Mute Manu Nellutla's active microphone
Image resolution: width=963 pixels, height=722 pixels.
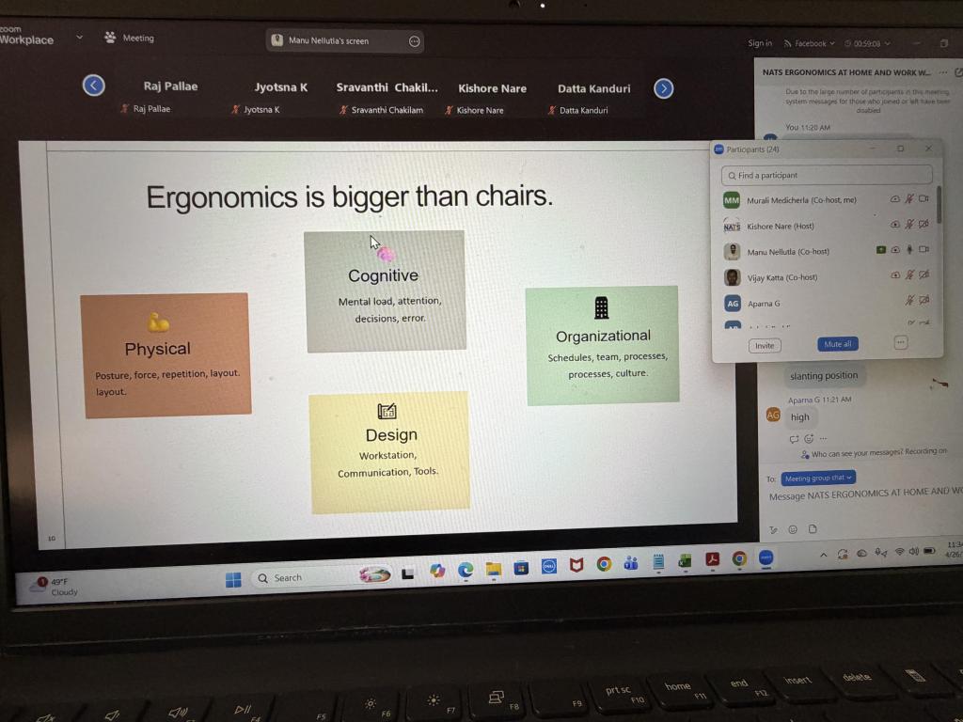(x=909, y=249)
